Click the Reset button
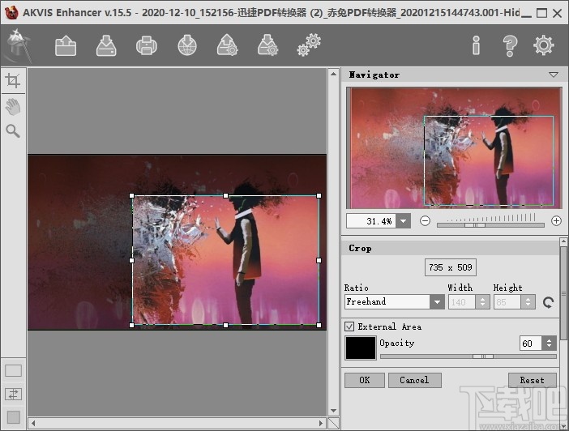569x431 pixels. pos(532,380)
